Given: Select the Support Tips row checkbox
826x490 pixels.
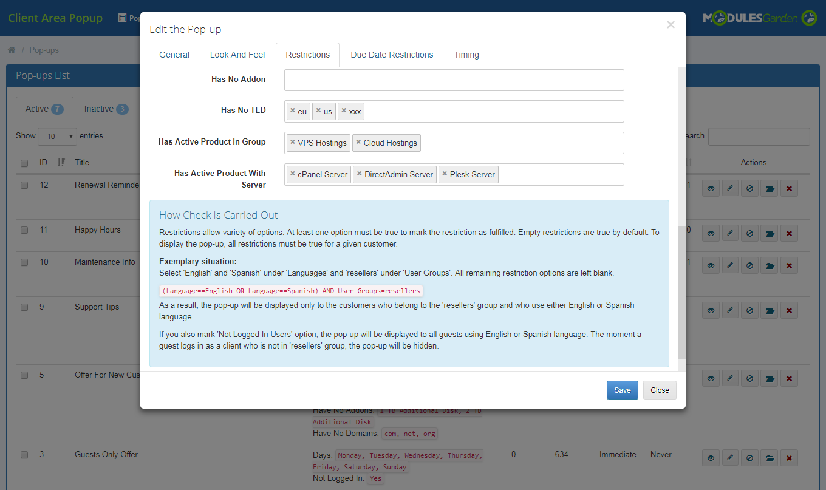Looking at the screenshot, I should pos(24,307).
